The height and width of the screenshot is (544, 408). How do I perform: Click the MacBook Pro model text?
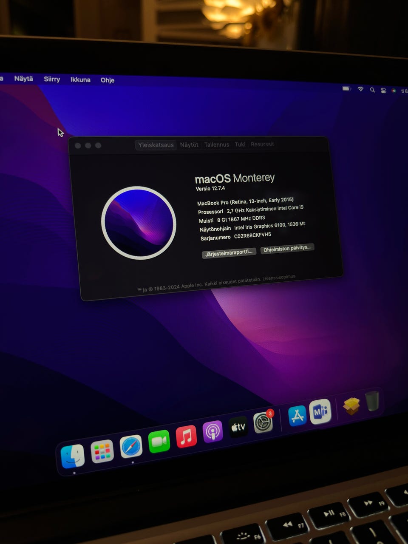[245, 201]
